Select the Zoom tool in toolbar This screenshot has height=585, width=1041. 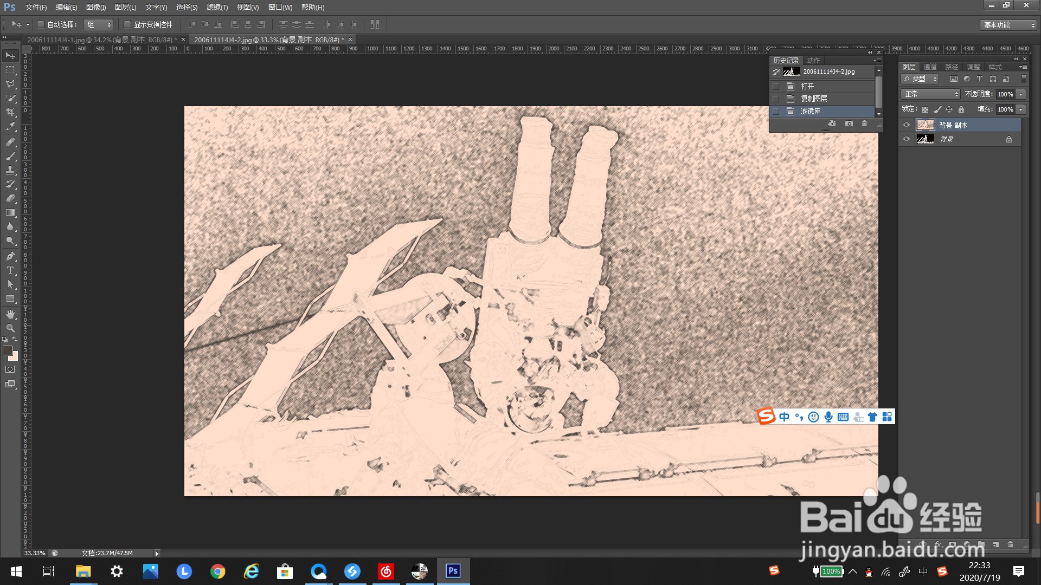pos(10,328)
